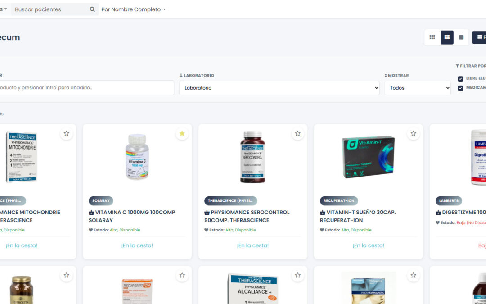Viewport: 486px width, 304px height.
Task: Favorite the Physiomance Serocontrol product
Action: click(x=297, y=133)
